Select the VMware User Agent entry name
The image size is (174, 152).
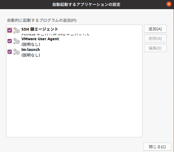[x=40, y=39]
